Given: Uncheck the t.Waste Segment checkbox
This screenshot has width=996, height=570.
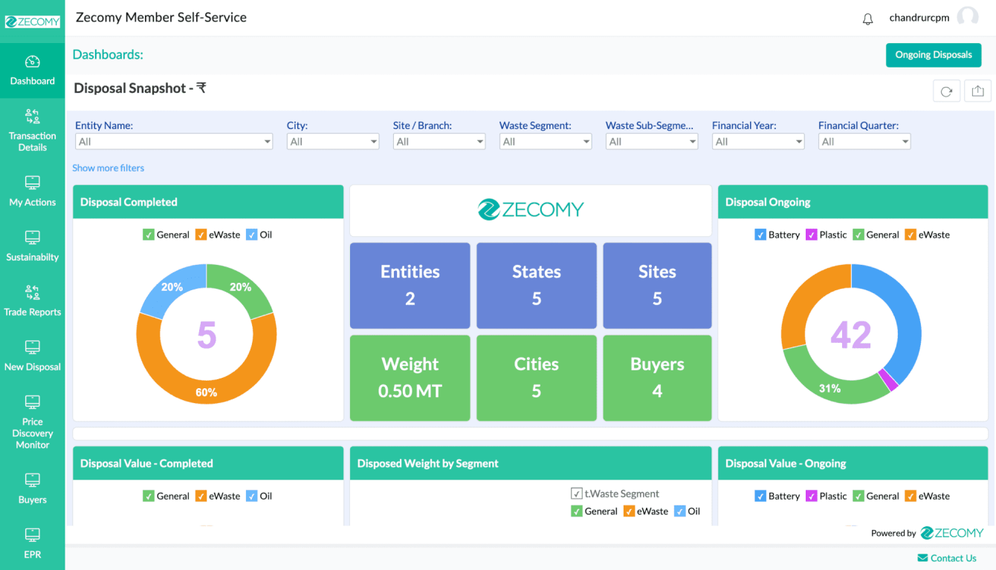Looking at the screenshot, I should coord(577,493).
